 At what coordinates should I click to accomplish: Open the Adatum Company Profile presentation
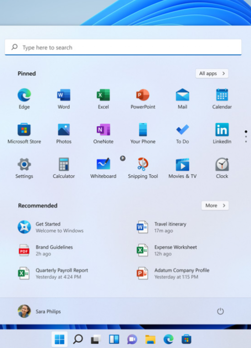click(x=173, y=273)
